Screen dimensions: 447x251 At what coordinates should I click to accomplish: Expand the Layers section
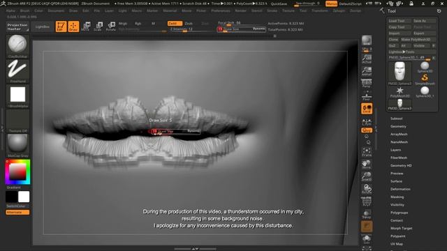click(x=396, y=150)
